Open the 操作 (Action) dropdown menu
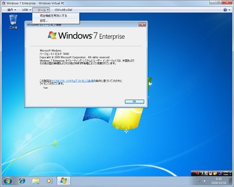Image resolution: width=234 pixels, height=187 pixels. click(x=12, y=10)
